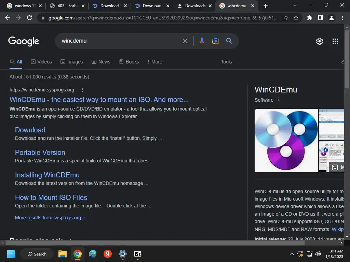
Task: Open options for the sysprogs.org result
Action: [83, 90]
